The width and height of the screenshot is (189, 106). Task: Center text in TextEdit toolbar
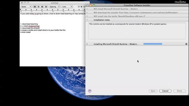(x=39, y=6)
